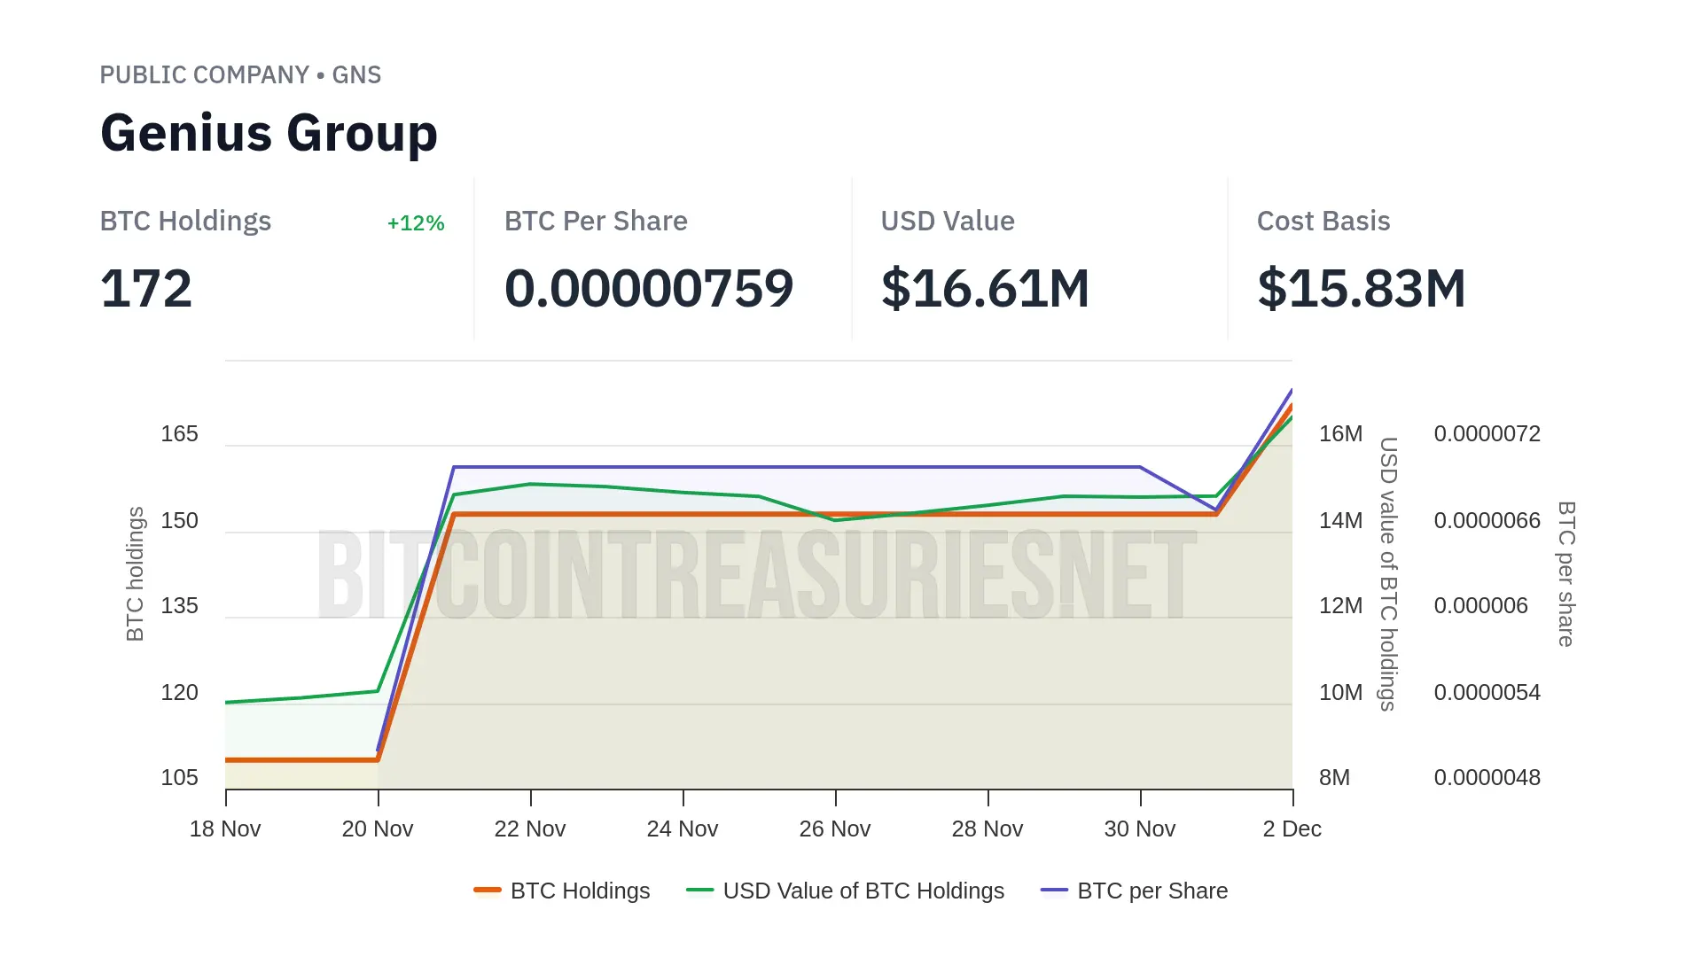Select the 172 BTC Holdings figure
The image size is (1702, 957).
146,289
